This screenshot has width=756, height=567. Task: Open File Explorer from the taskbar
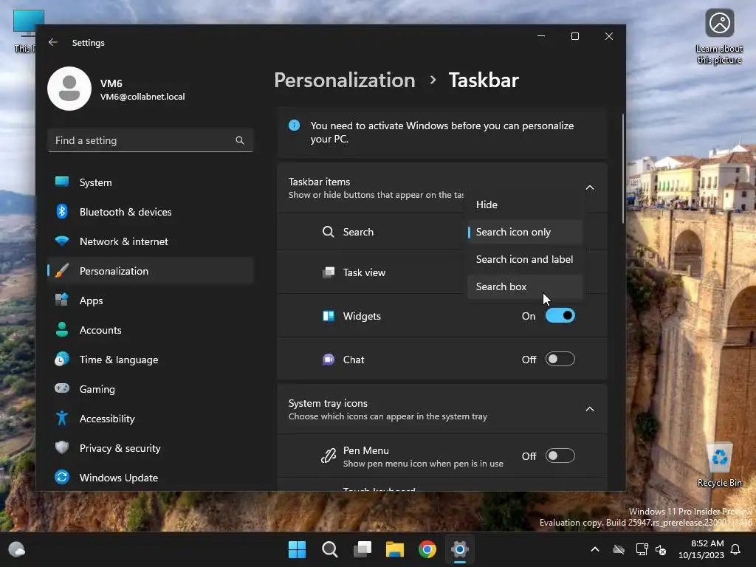[395, 549]
